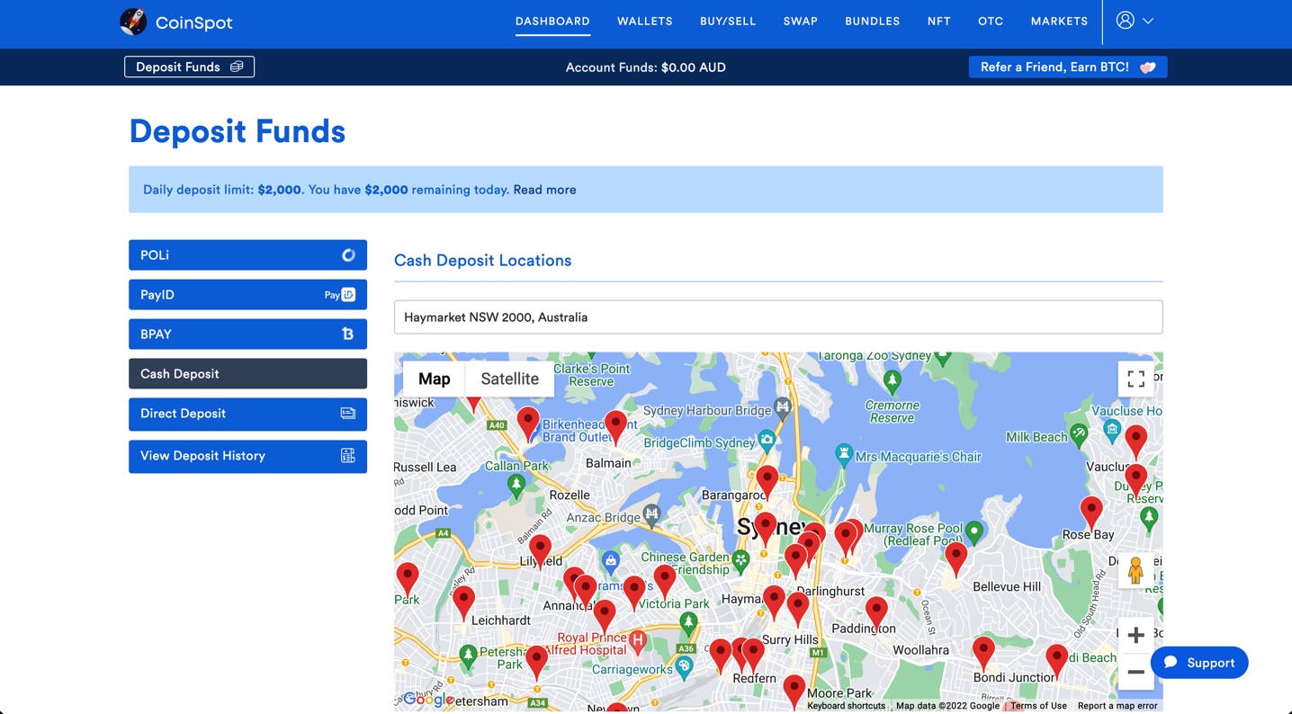Image resolution: width=1292 pixels, height=714 pixels.
Task: Click the Sydney Harbour Bridge landmark icon
Action: coord(783,407)
